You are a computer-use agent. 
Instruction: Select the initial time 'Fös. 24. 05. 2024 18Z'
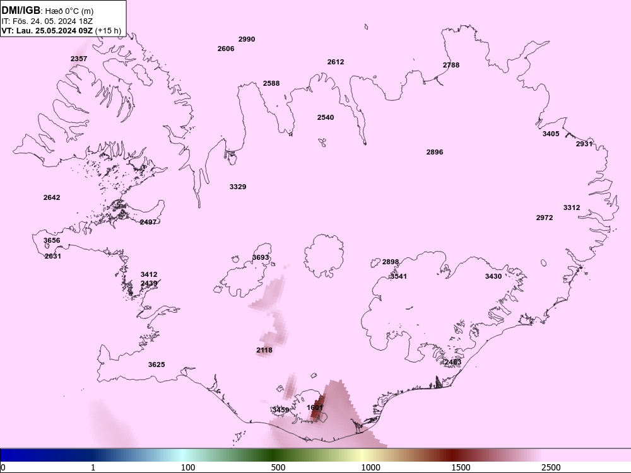53,21
